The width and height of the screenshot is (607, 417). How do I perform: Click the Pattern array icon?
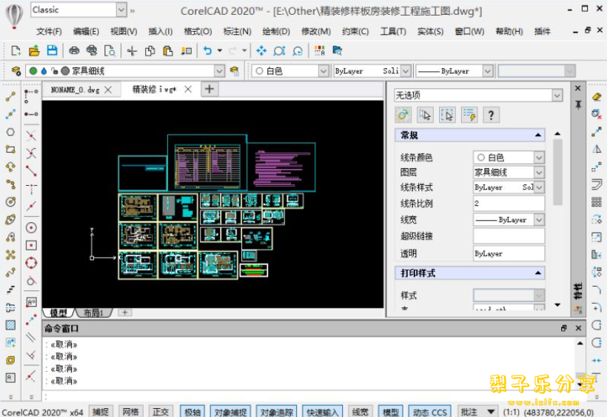tap(597, 201)
